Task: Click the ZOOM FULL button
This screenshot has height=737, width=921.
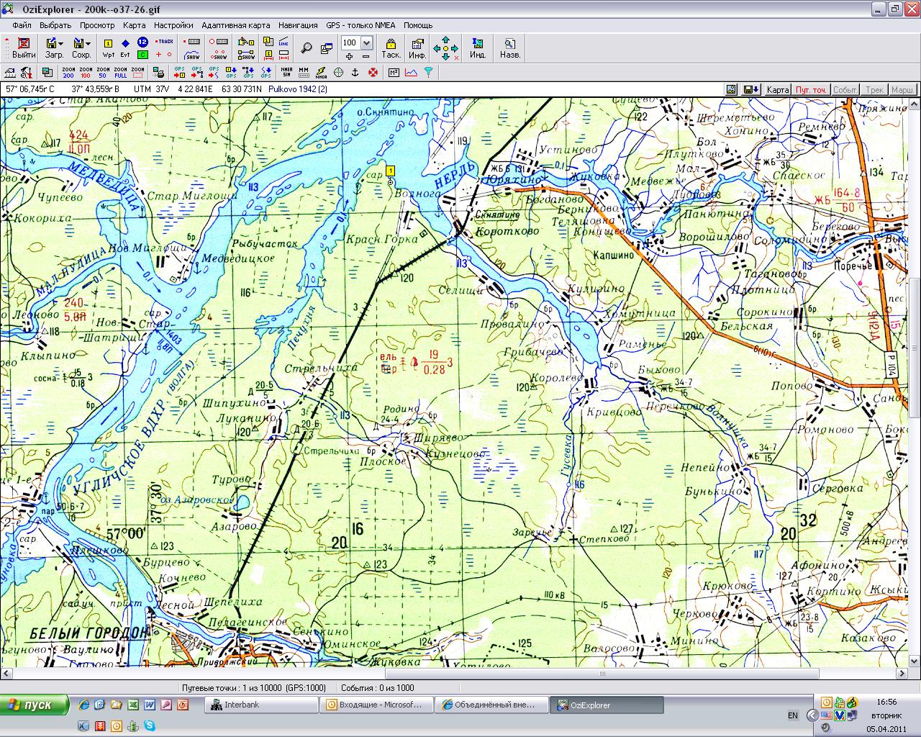Action: [x=120, y=72]
